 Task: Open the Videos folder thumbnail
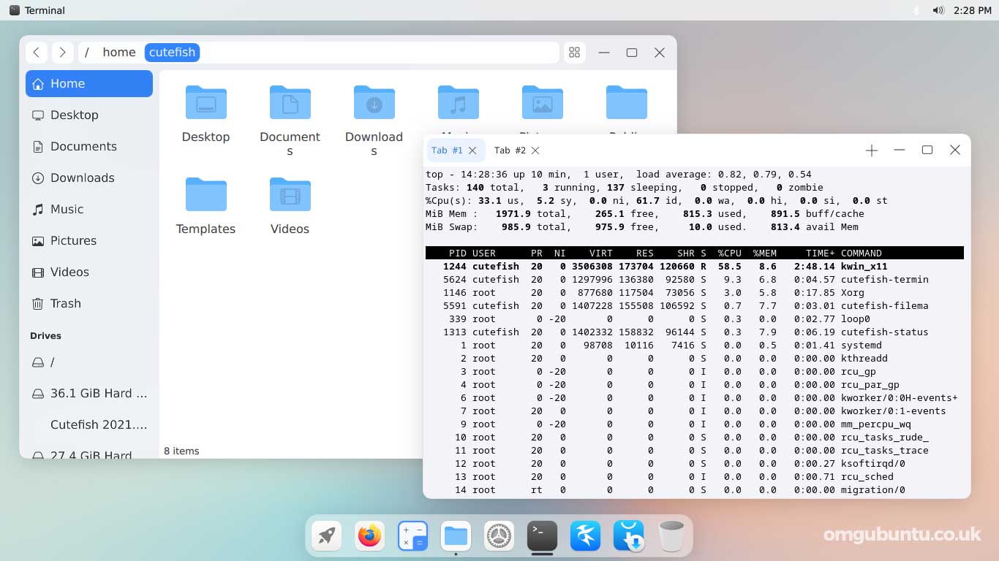pos(290,195)
